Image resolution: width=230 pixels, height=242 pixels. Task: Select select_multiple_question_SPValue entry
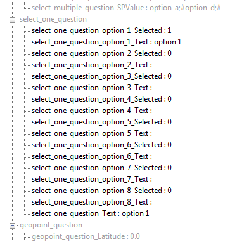[x=126, y=8]
